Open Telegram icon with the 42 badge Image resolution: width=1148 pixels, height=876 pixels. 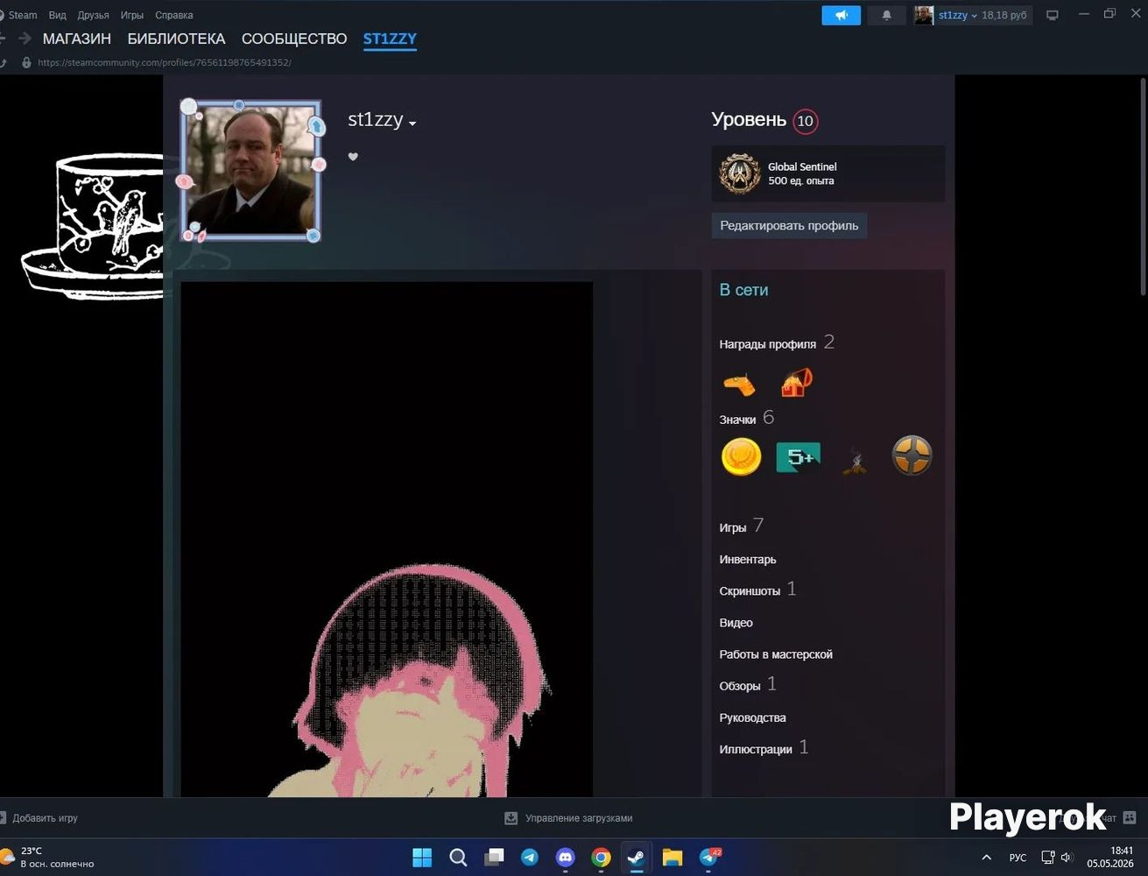708,857
